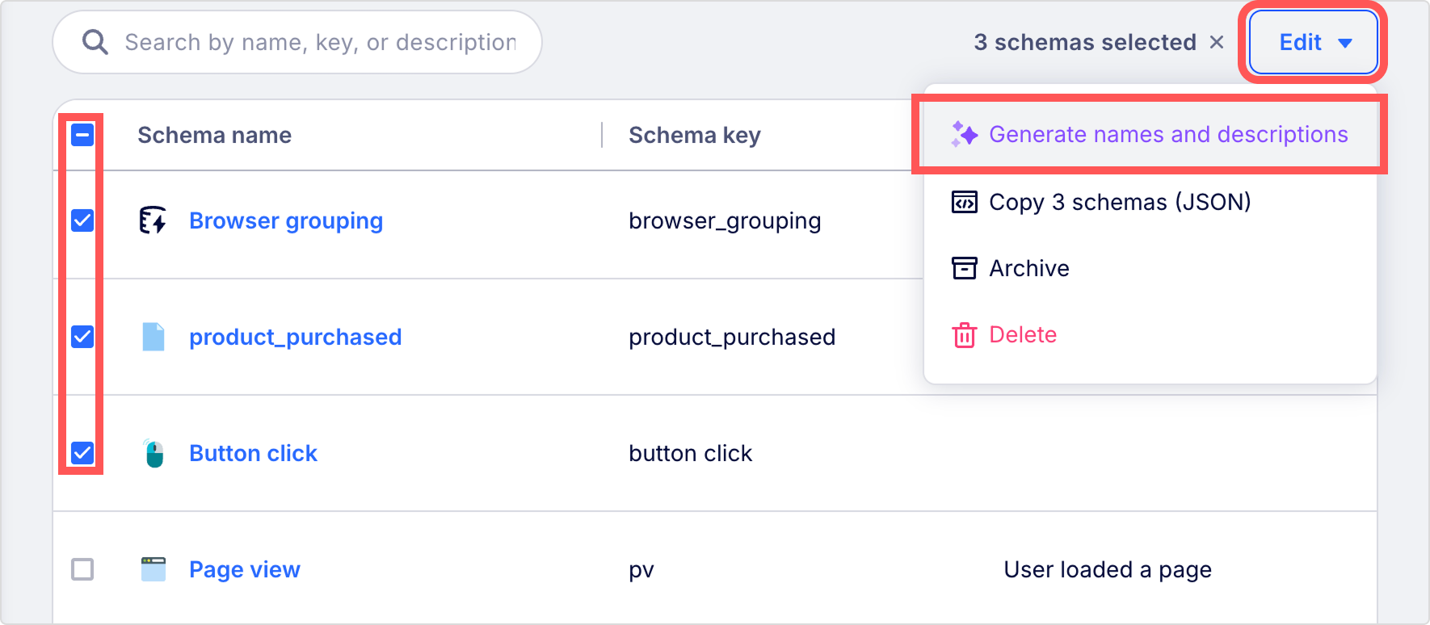Open the Button click schema link

pos(253,453)
